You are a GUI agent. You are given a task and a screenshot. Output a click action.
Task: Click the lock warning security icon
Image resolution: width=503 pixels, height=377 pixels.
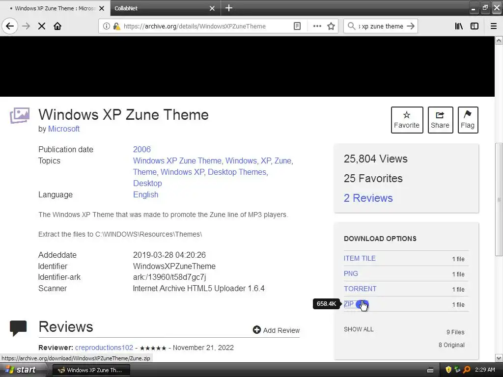(x=117, y=26)
